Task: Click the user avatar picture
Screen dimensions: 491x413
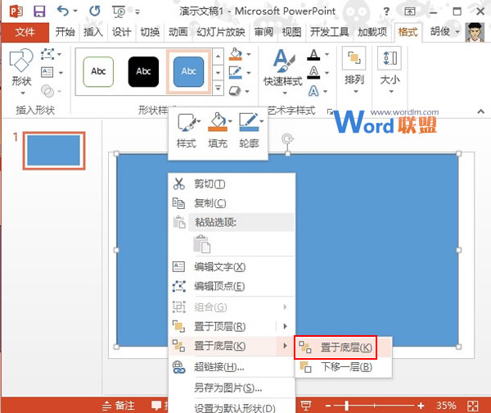Action: 475,32
